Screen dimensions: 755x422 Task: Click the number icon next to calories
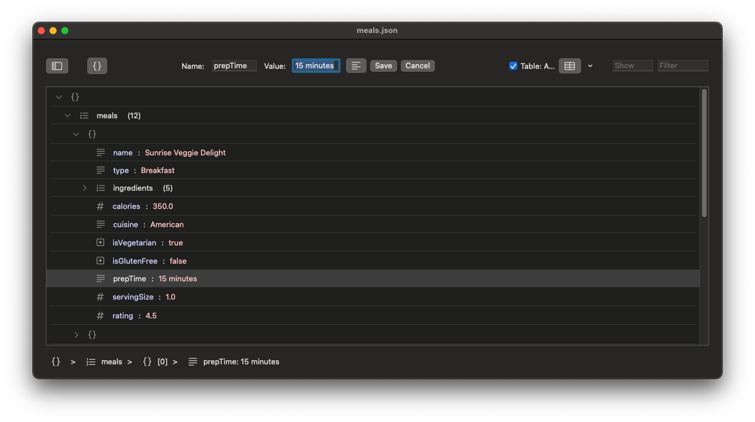pyautogui.click(x=100, y=206)
